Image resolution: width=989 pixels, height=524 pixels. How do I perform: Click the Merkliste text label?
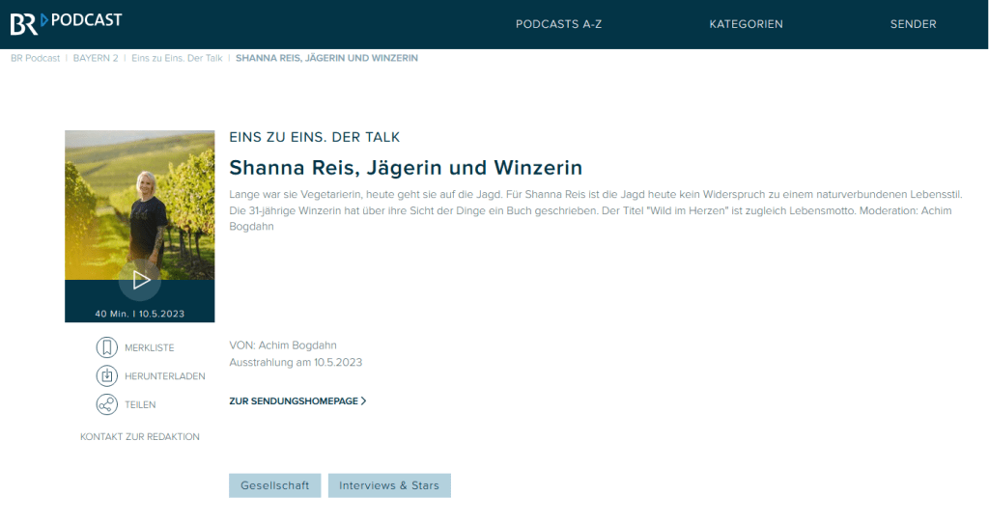150,347
